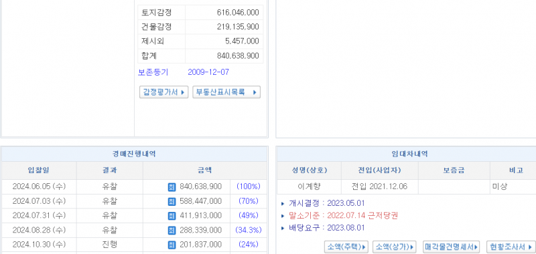Click the 219,135,900 building appraisal value
Viewport: 536px width, 254px height.
pos(238,27)
